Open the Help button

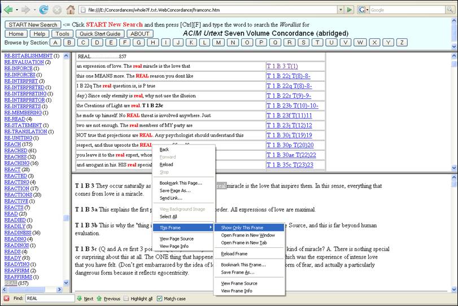pyautogui.click(x=40, y=33)
